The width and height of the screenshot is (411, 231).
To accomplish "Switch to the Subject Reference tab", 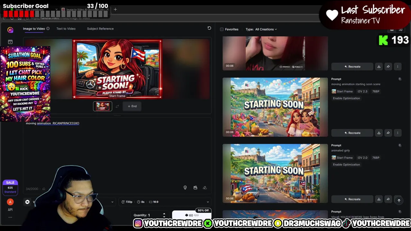I will click(x=100, y=29).
